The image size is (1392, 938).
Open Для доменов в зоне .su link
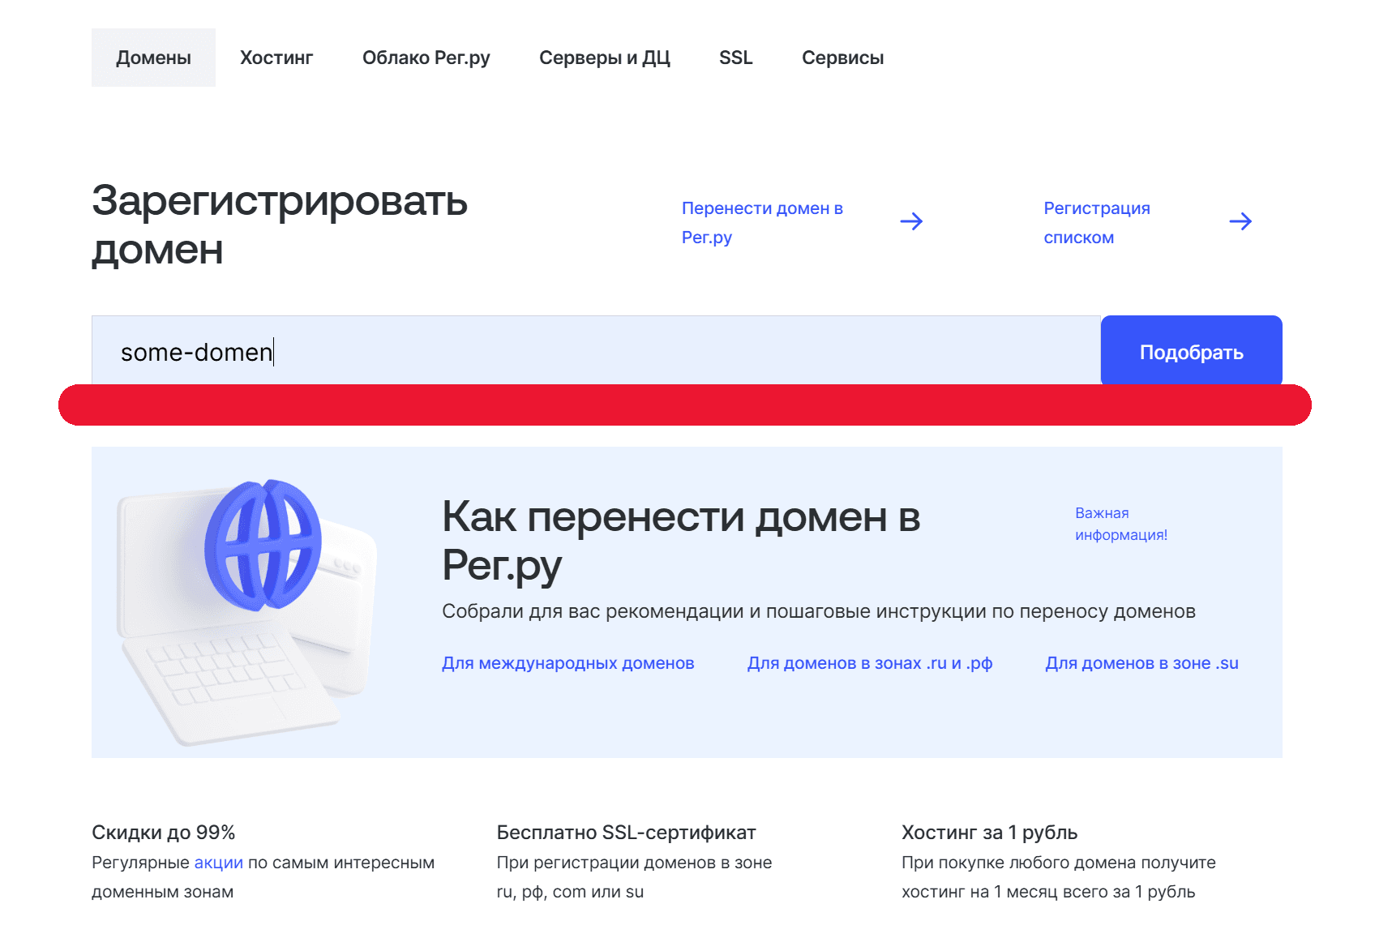(x=1141, y=663)
